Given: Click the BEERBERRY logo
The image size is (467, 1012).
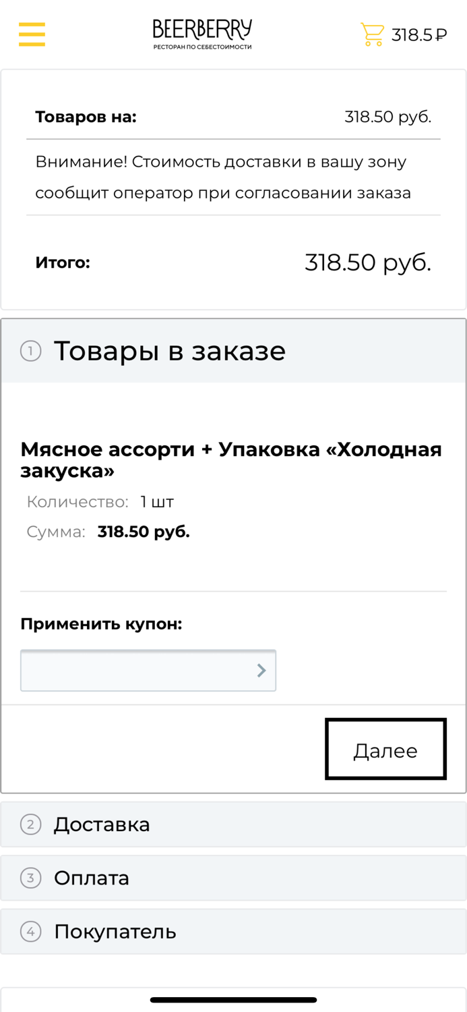Looking at the screenshot, I should (x=202, y=32).
